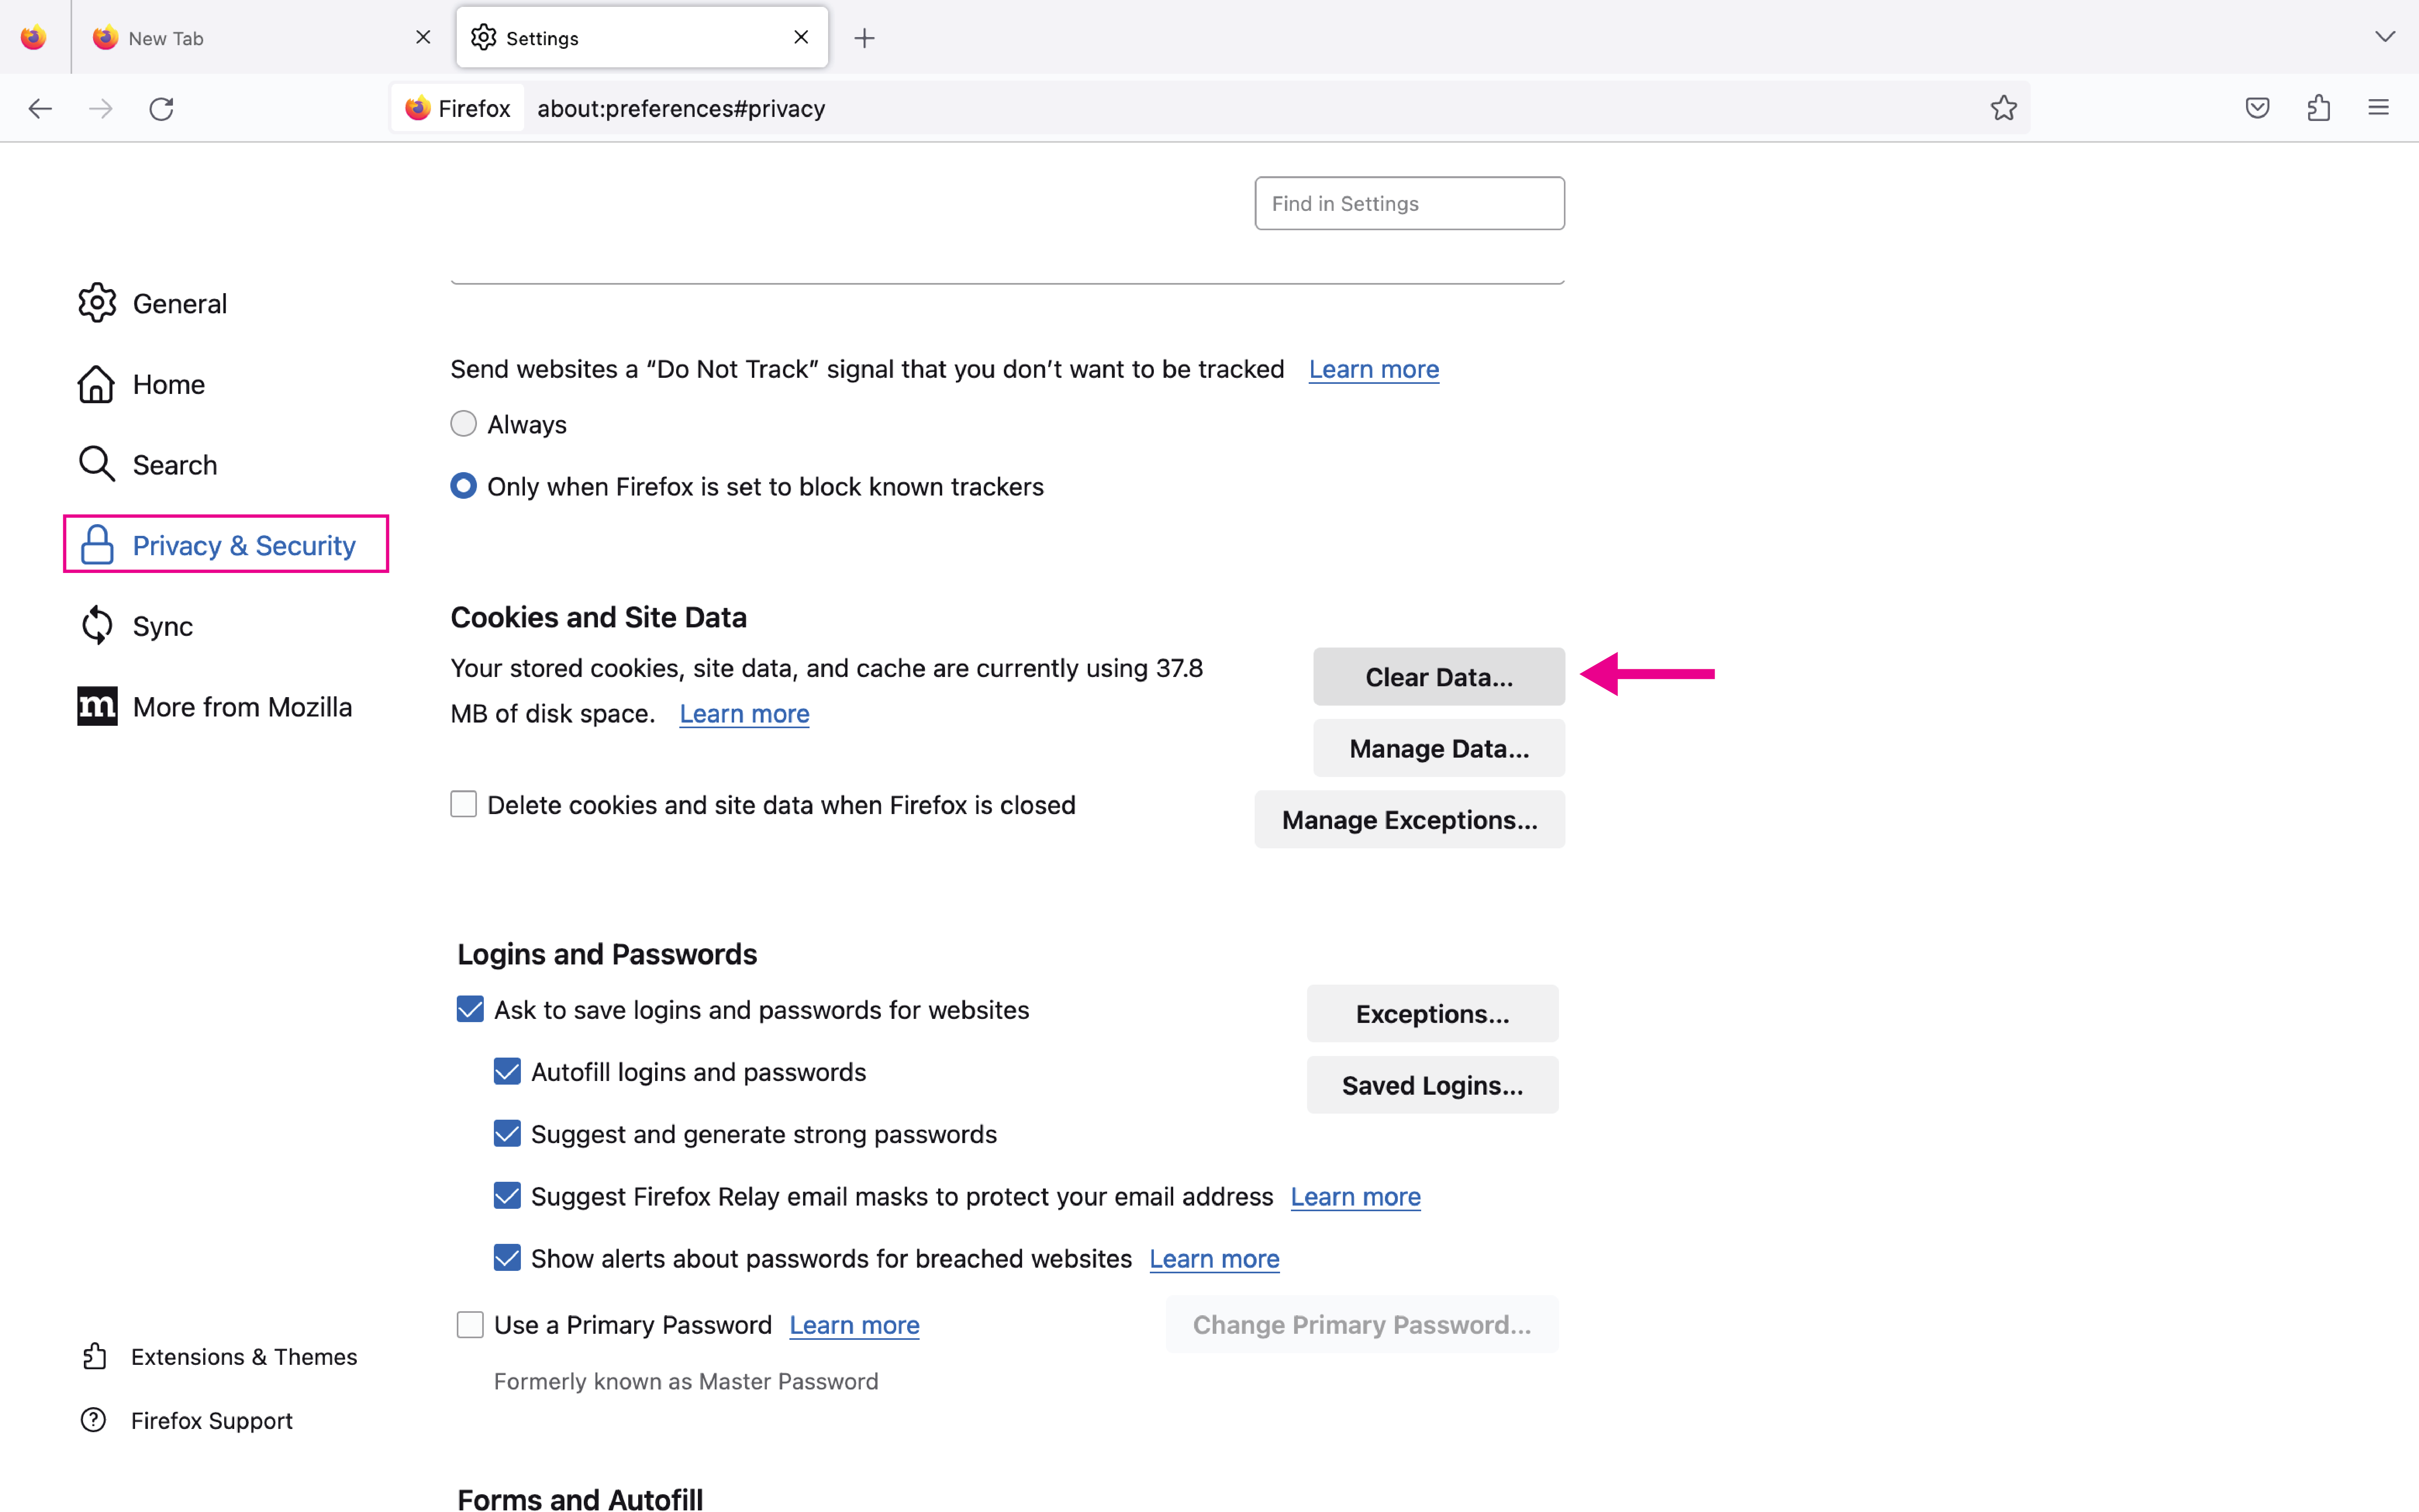Open the list all tabs chevron
The height and width of the screenshot is (1512, 2419).
(x=2385, y=37)
